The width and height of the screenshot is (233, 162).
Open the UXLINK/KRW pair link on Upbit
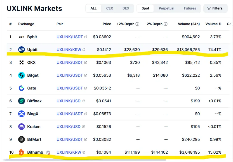(x=69, y=50)
